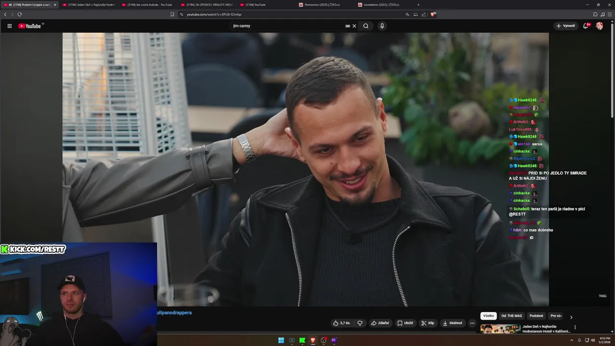Click the Uložiť save button
The image size is (615, 346).
click(x=405, y=323)
